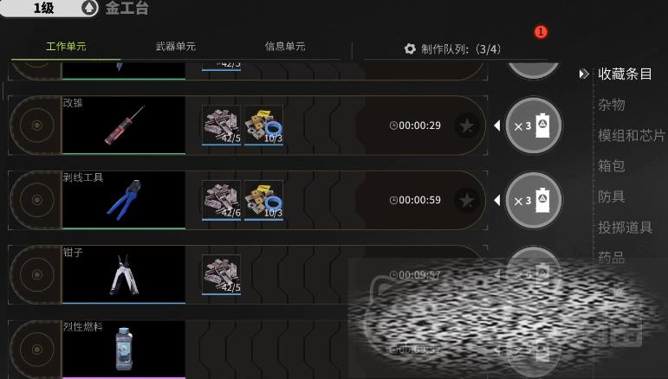Favorite the 剥线工具 recipe with star

467,200
